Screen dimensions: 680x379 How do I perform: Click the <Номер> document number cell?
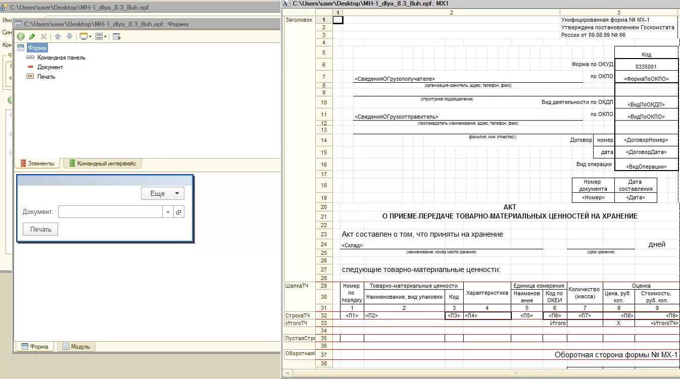(x=593, y=198)
